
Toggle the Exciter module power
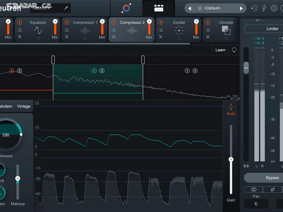tap(161, 22)
